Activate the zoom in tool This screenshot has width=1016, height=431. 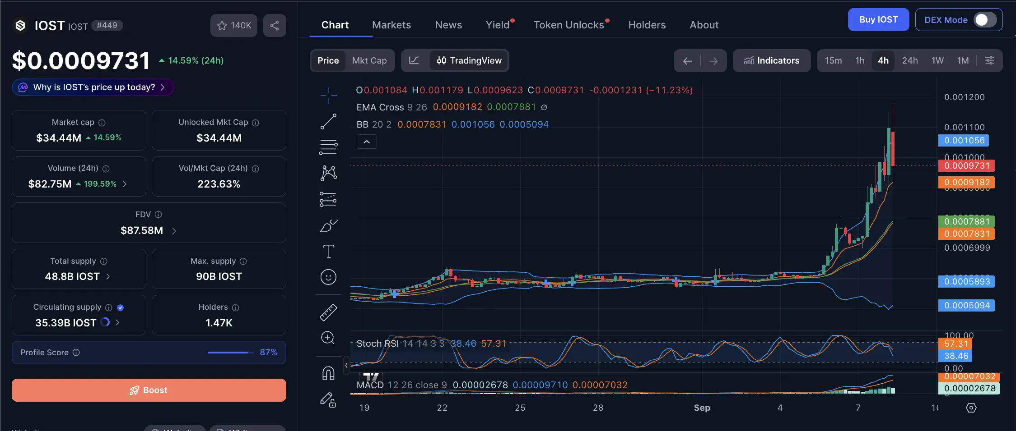[x=328, y=338]
